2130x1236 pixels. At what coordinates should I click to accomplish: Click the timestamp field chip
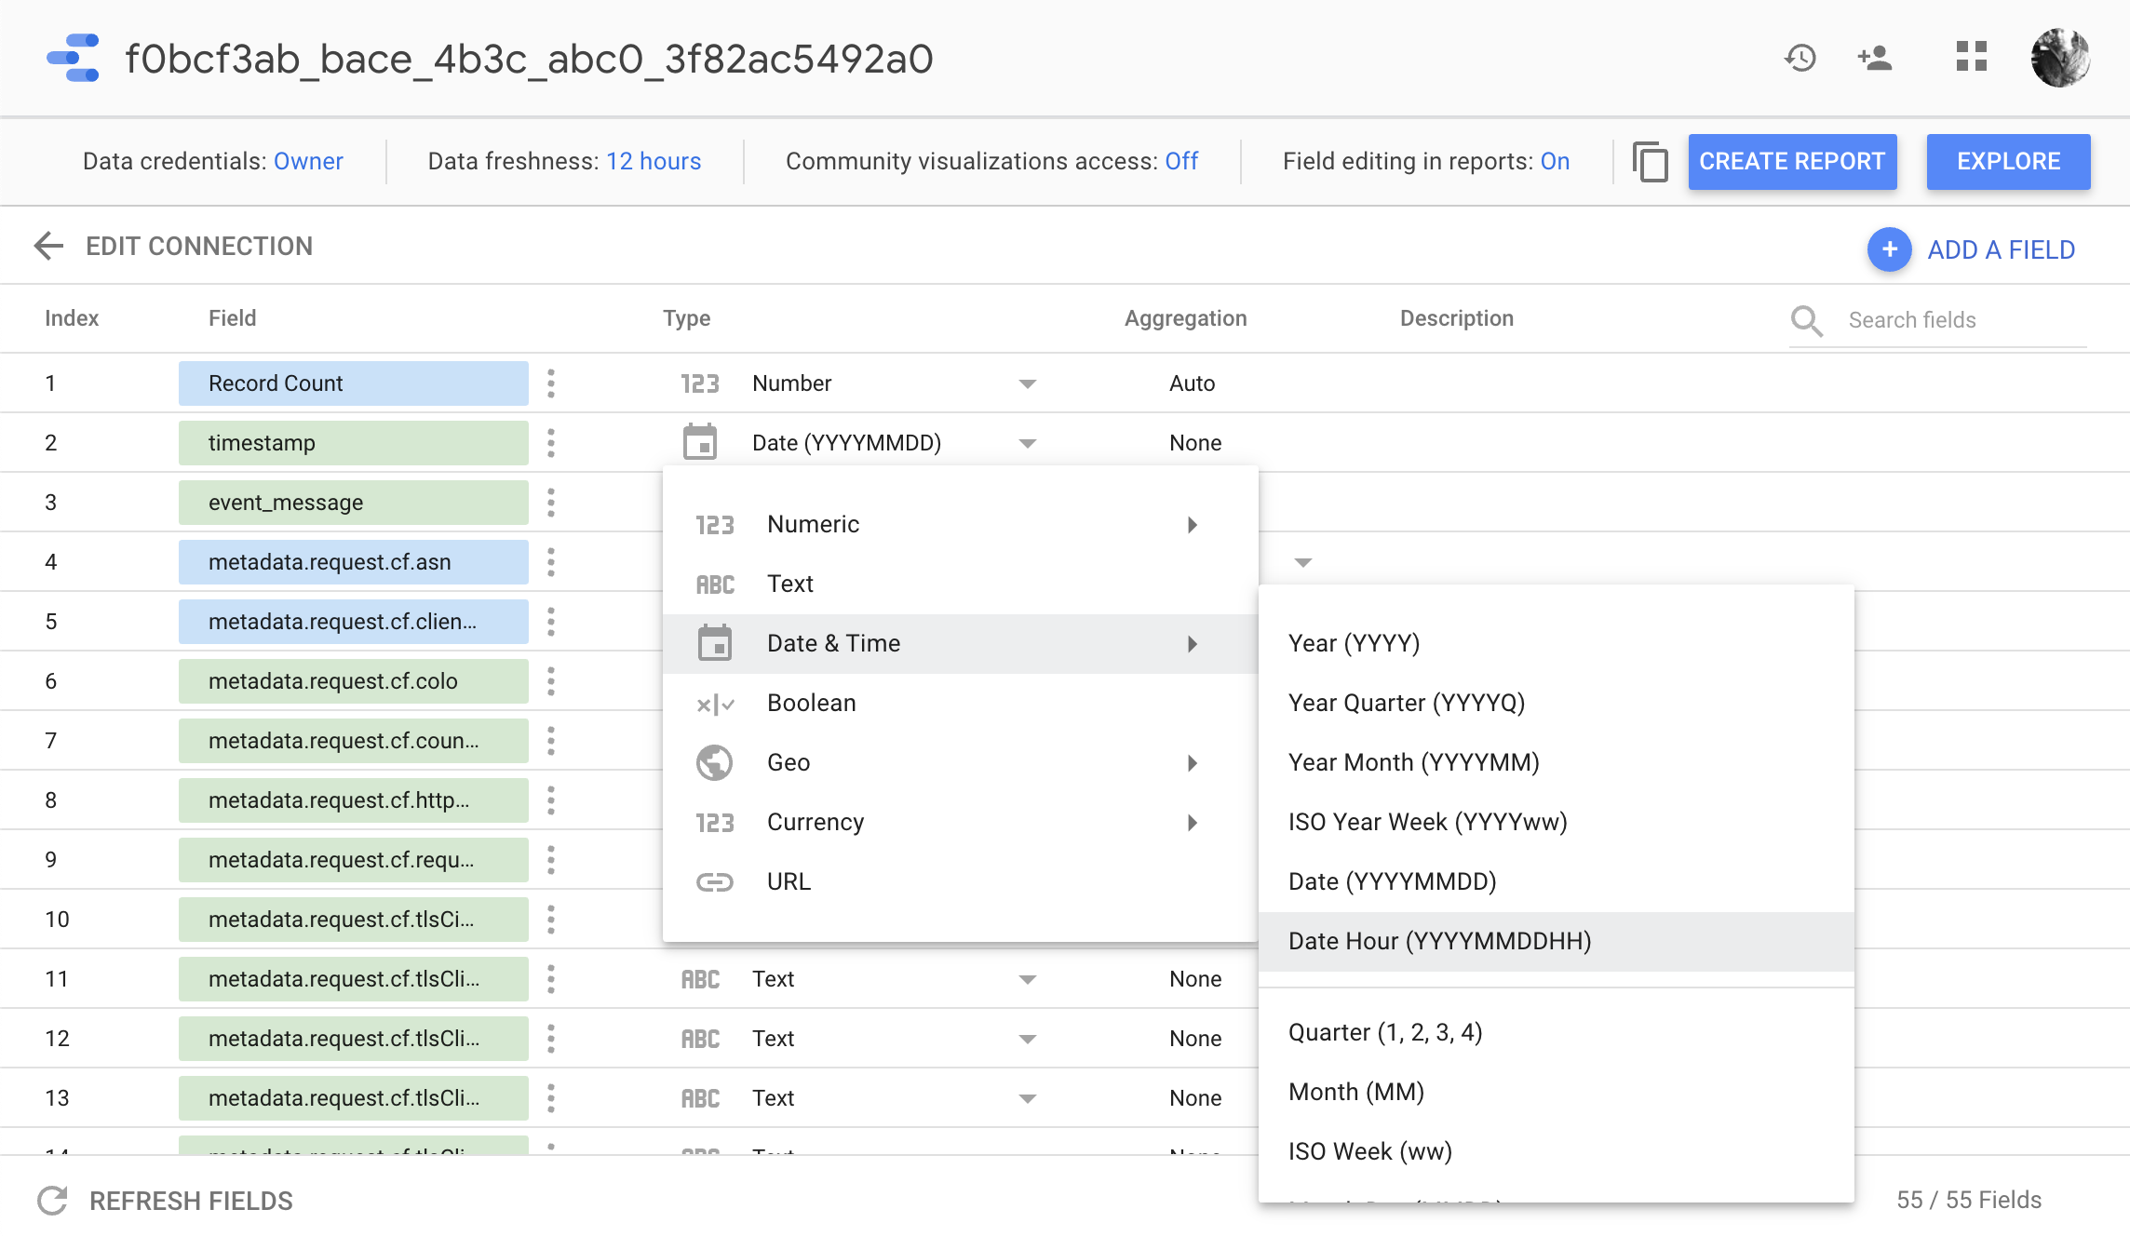pyautogui.click(x=354, y=443)
